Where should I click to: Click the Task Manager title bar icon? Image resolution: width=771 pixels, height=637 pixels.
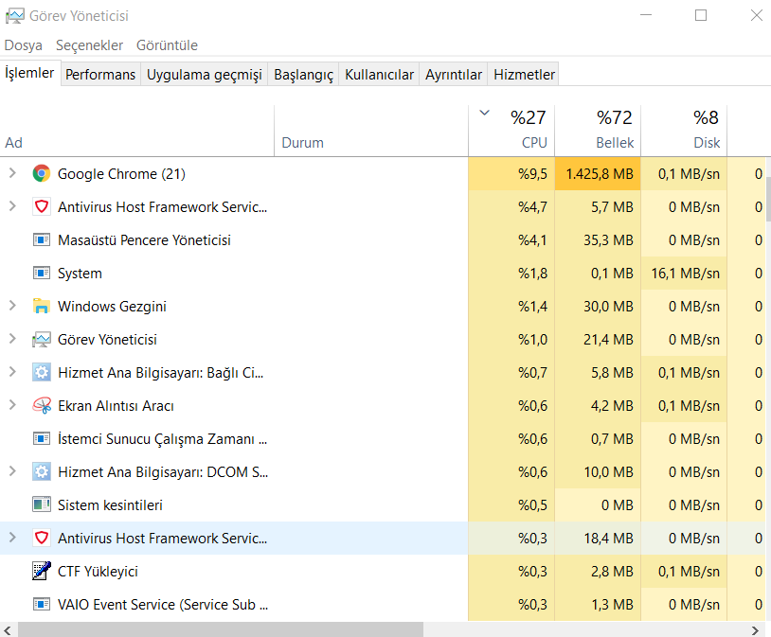click(14, 16)
